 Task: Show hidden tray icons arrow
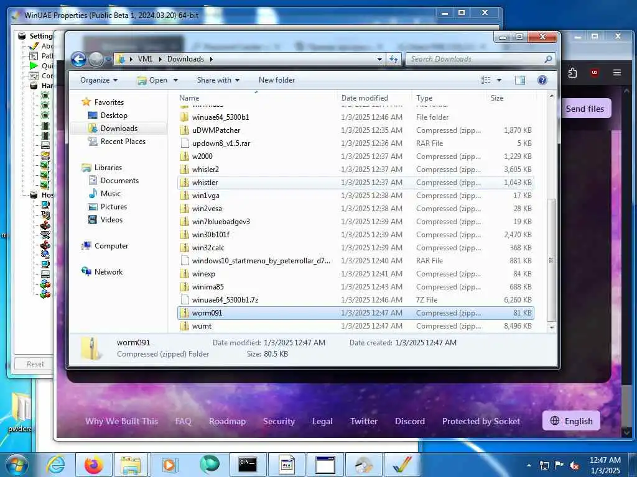click(x=529, y=465)
